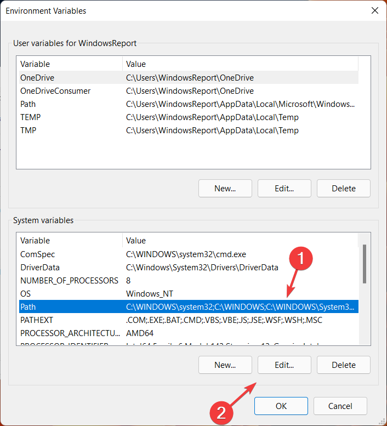
Task: Select the DriverData system variable
Action: (40, 268)
